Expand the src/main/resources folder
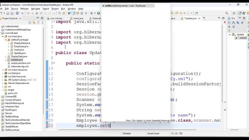 (3, 70)
